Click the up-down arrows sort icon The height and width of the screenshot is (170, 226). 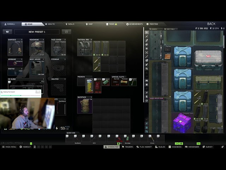(x=147, y=131)
